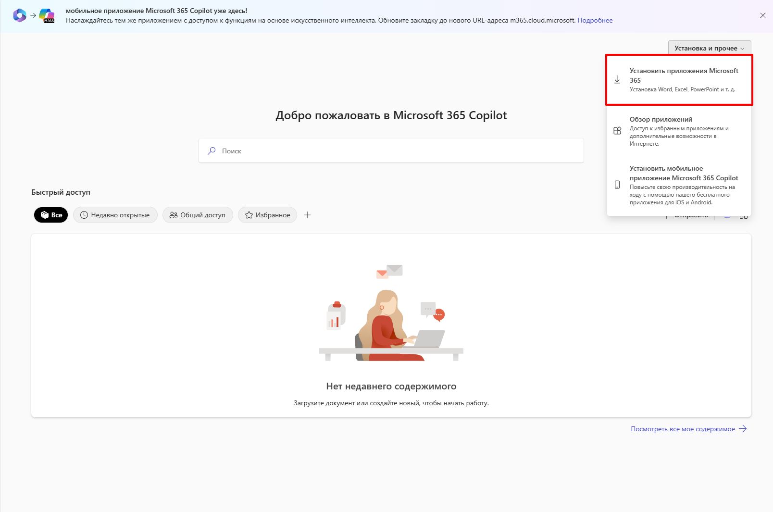The width and height of the screenshot is (773, 512).
Task: Click the apps grid icon beside Обзор приложений
Action: click(x=617, y=131)
